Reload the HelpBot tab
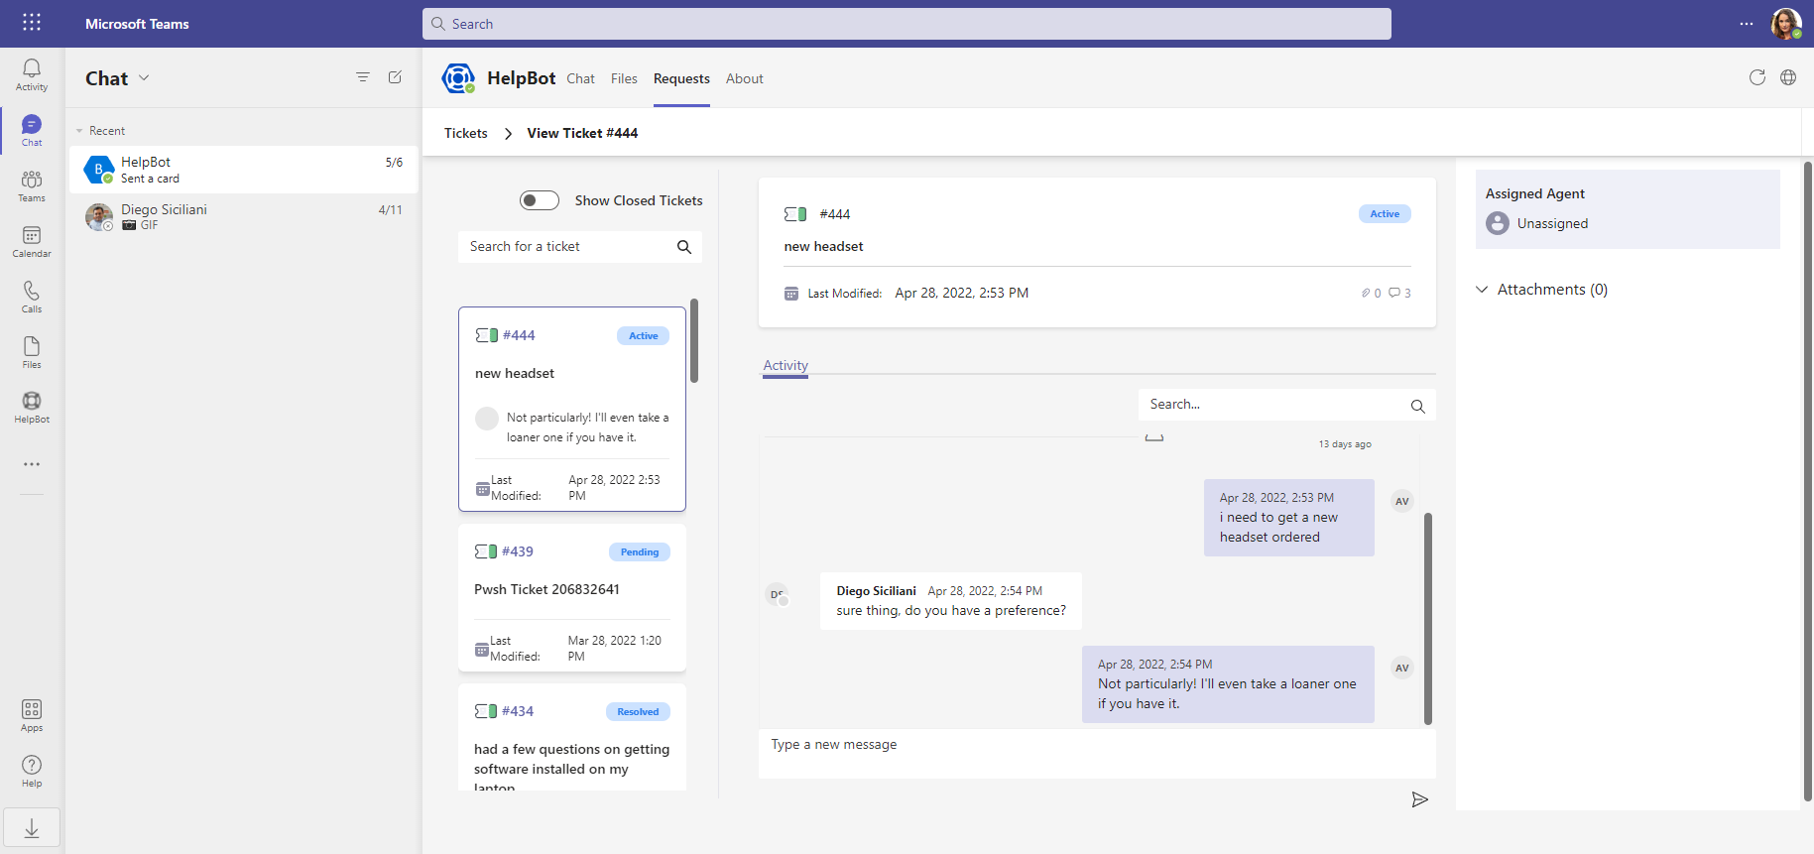The width and height of the screenshot is (1814, 854). tap(1757, 77)
